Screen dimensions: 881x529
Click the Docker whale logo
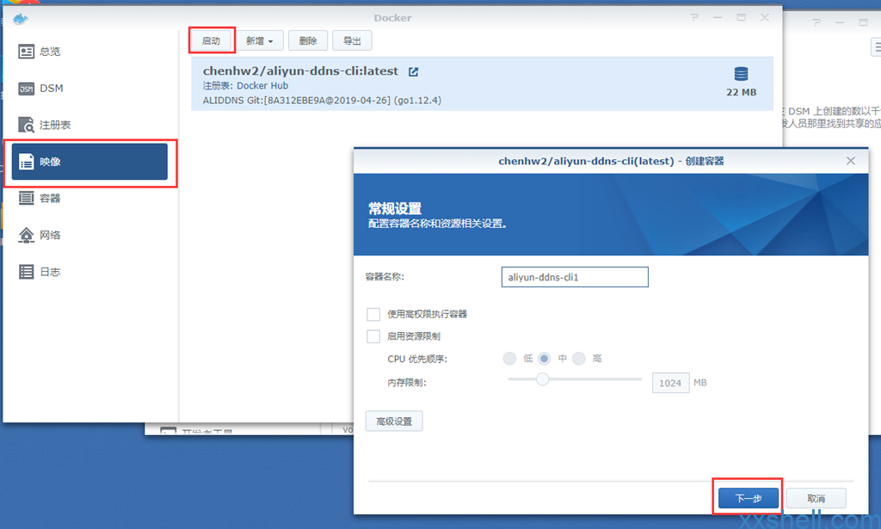click(21, 19)
